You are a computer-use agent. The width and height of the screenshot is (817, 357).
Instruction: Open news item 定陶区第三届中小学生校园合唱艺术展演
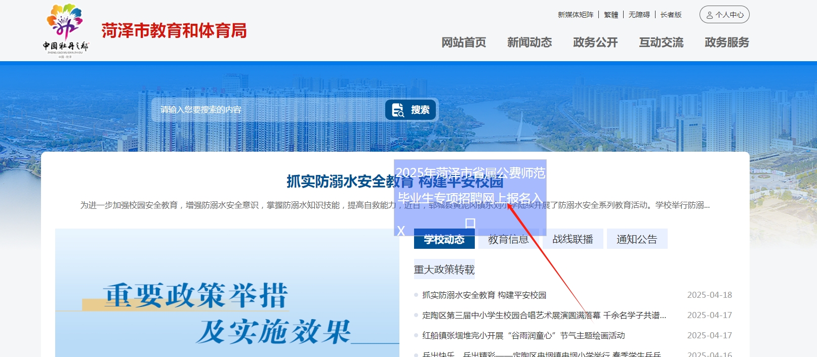[x=544, y=315]
